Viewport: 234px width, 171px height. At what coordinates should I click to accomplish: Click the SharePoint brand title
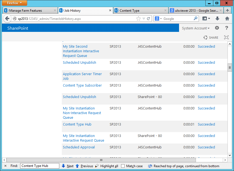[18, 28]
